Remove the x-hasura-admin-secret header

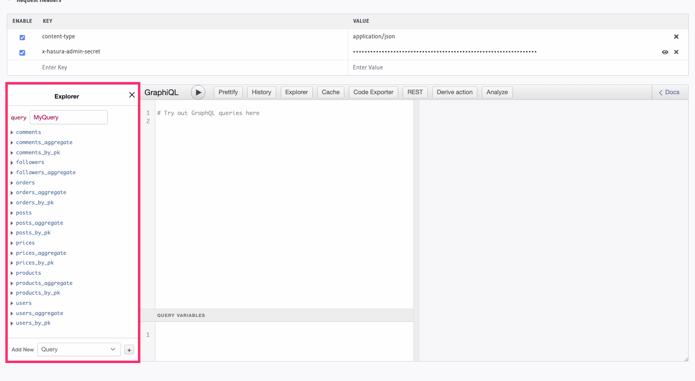point(676,52)
